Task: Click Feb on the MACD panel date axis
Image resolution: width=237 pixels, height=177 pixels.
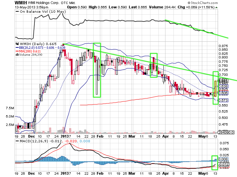Action: [x=100, y=174]
